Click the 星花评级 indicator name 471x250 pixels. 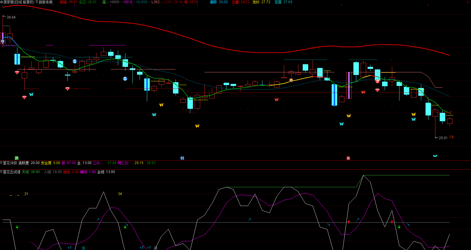click(10, 163)
